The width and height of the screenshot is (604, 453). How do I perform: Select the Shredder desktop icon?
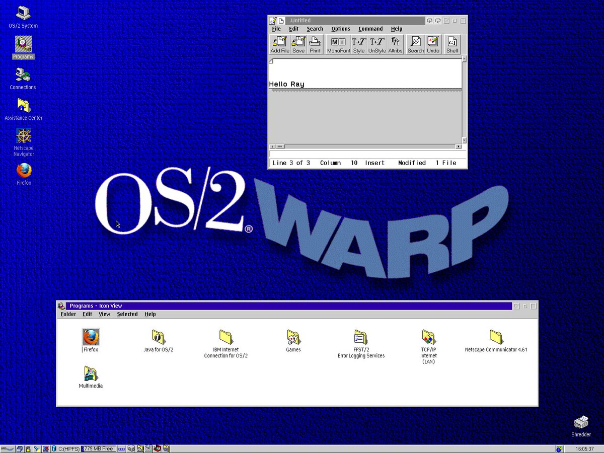coord(581,426)
